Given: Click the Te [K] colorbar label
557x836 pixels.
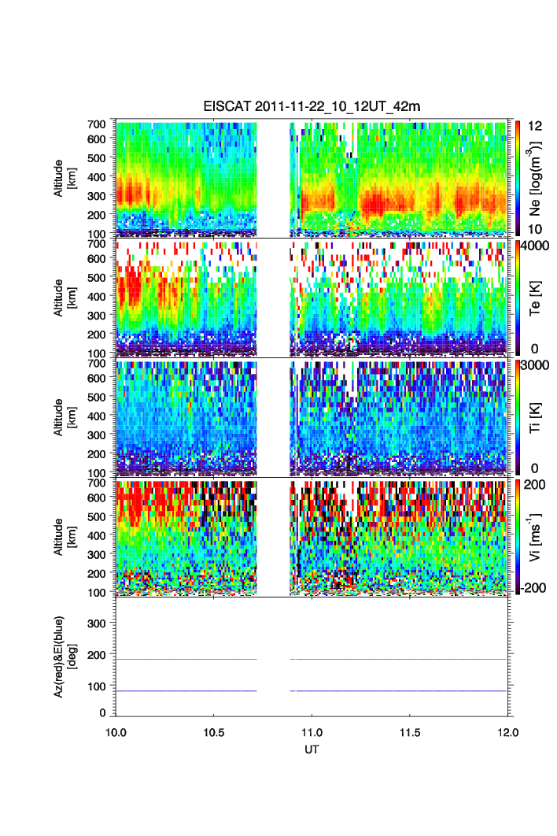Looking at the screenshot, I should point(538,298).
